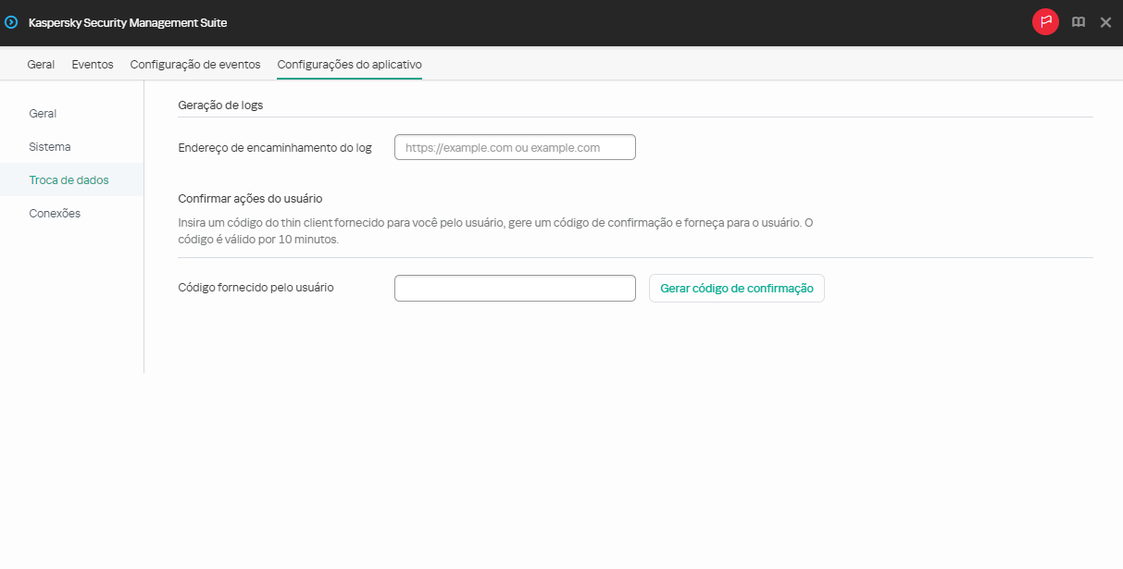This screenshot has height=569, width=1123.
Task: Go to the Geral tab at the top
Action: click(41, 64)
